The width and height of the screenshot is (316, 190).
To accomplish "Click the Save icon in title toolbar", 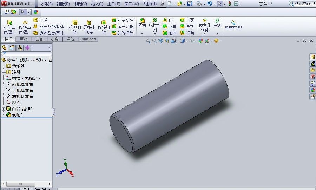I will pos(190,4).
